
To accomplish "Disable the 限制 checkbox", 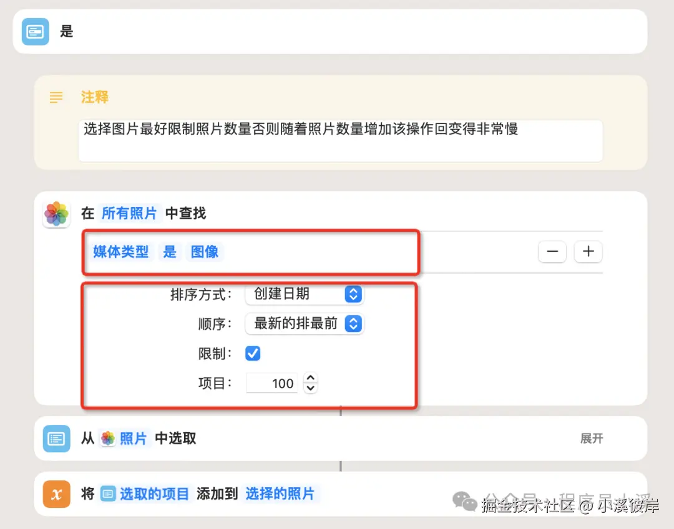I will pos(252,353).
